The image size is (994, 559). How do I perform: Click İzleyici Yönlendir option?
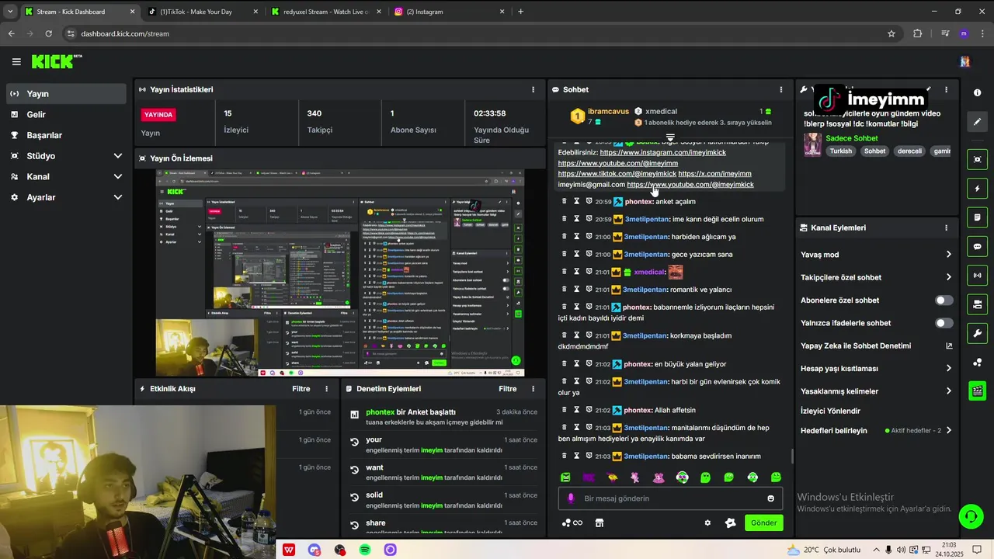coord(830,411)
